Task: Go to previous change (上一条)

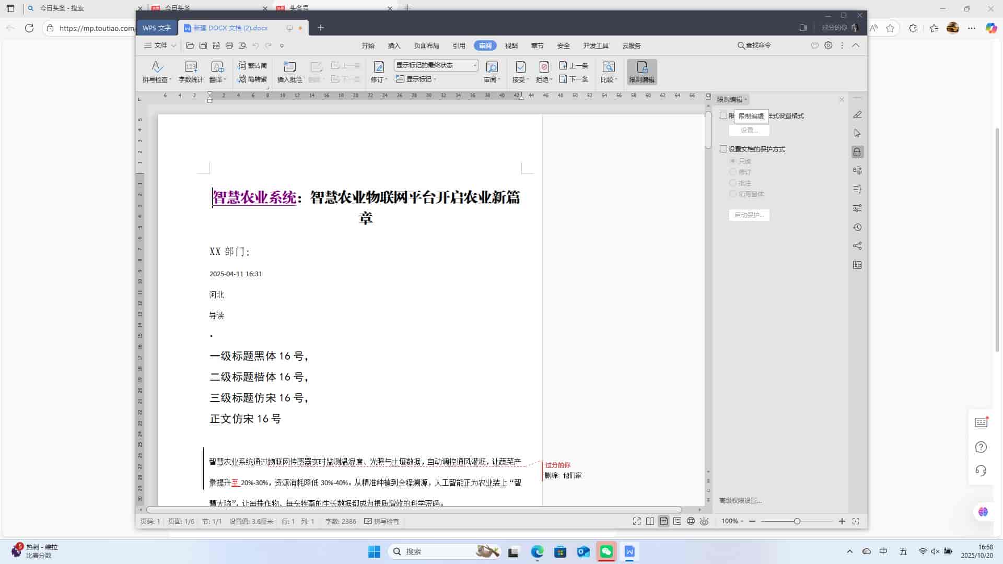Action: (x=574, y=65)
